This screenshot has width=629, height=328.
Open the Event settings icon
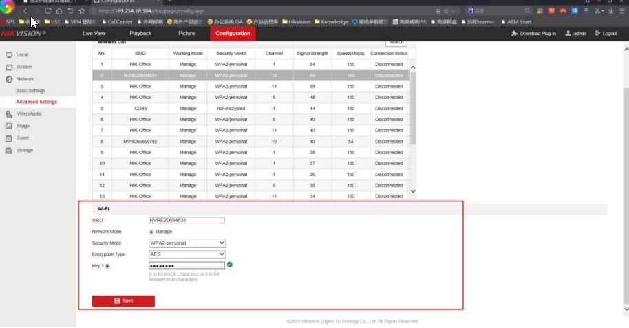click(9, 138)
